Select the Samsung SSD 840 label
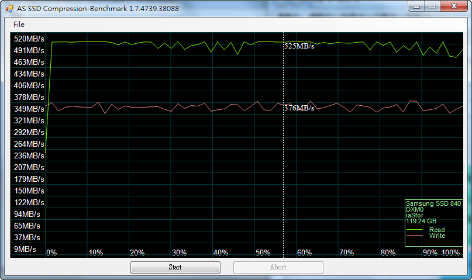The width and height of the screenshot is (472, 280). point(433,203)
